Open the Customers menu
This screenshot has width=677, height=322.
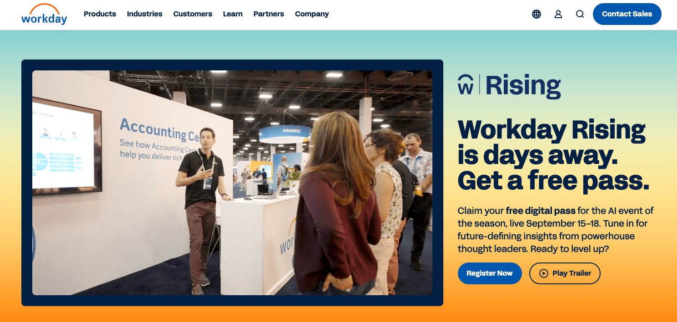click(x=193, y=14)
